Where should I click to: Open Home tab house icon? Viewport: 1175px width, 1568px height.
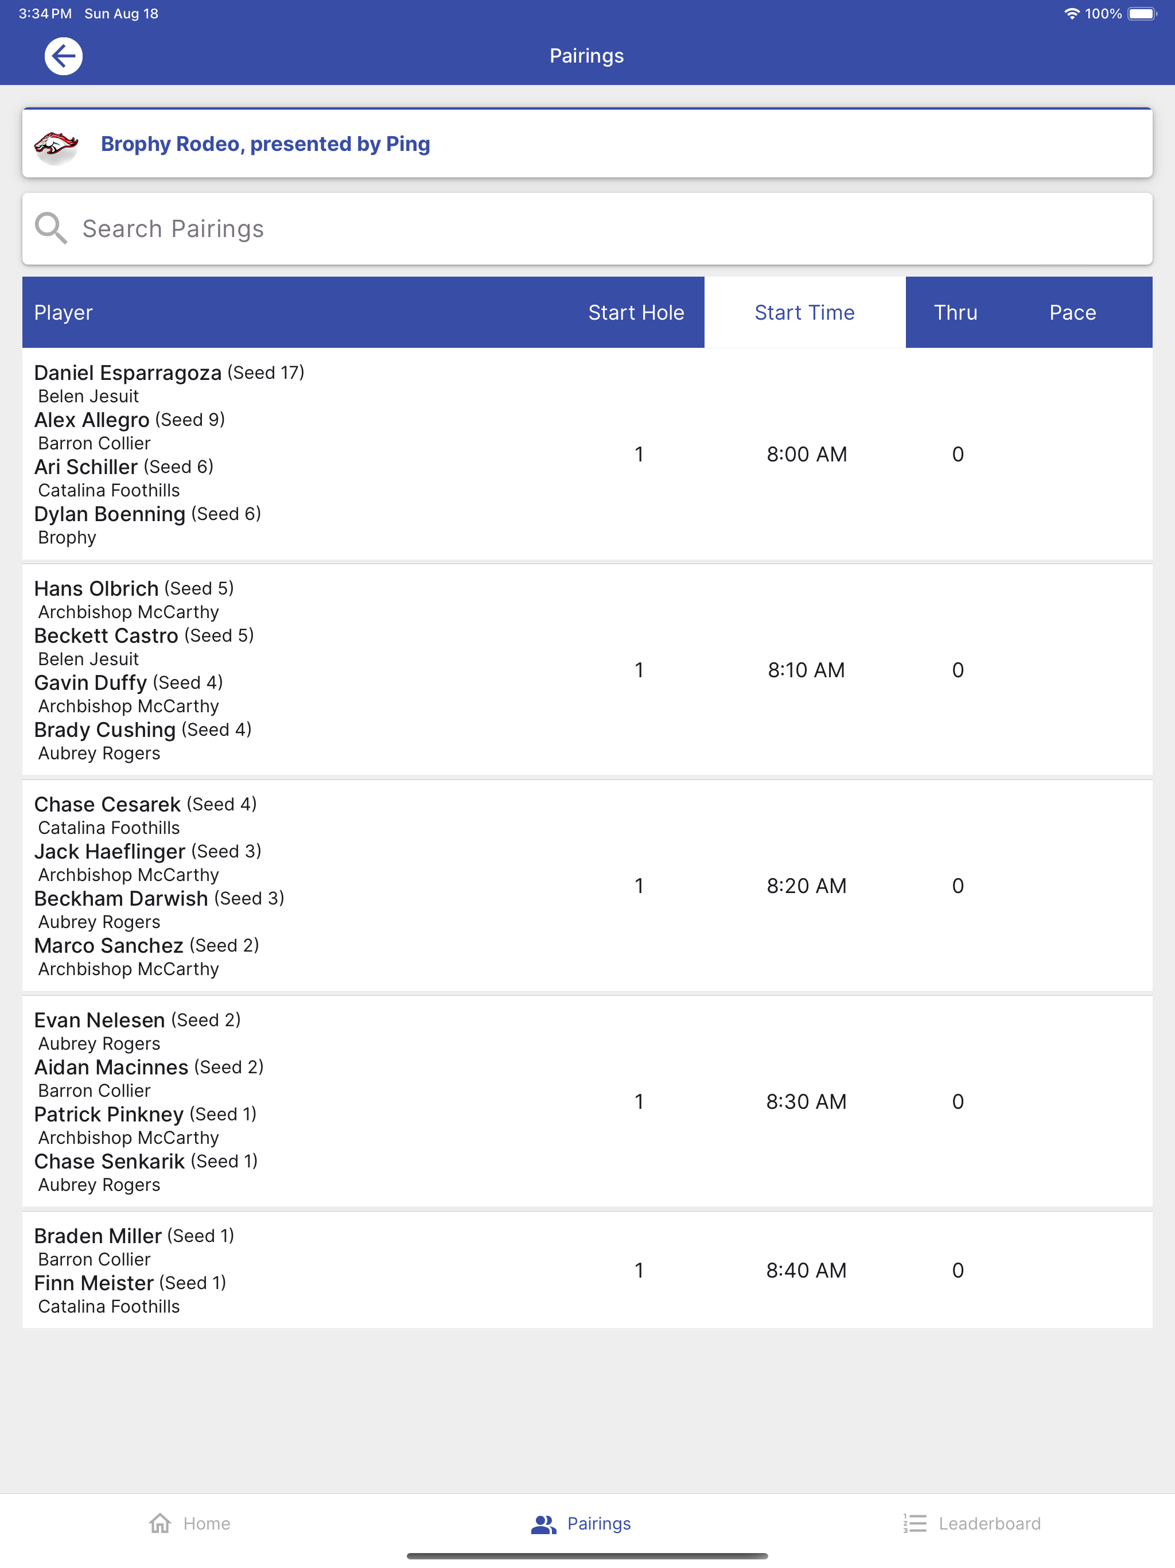point(160,1523)
